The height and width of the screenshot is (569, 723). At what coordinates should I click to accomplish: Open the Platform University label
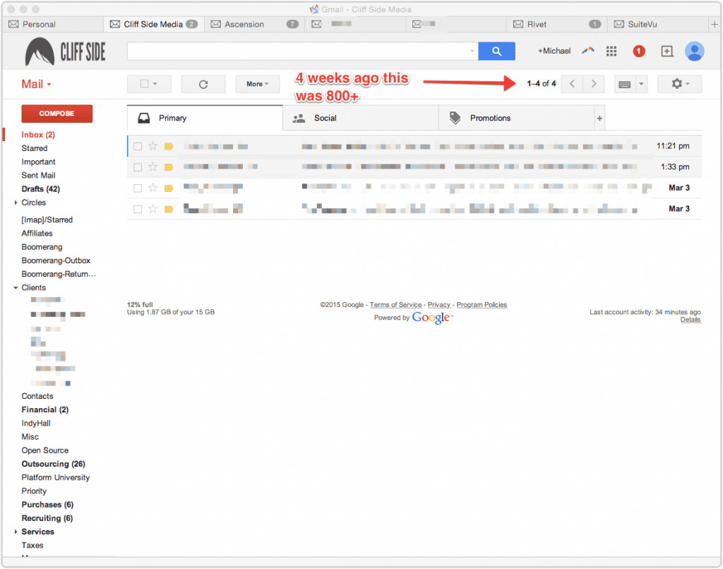[x=56, y=477]
